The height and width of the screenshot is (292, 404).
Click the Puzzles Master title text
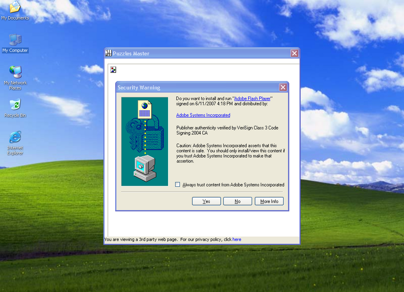[131, 54]
